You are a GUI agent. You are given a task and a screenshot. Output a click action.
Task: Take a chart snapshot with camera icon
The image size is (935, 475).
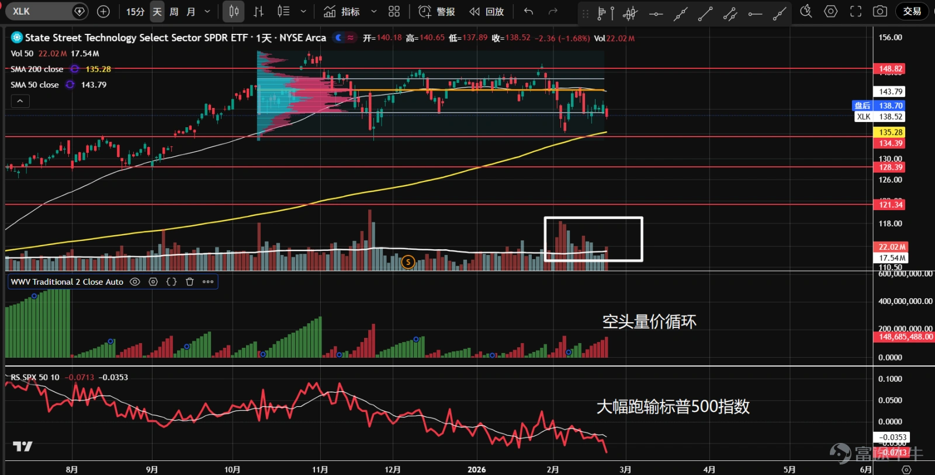coord(879,11)
